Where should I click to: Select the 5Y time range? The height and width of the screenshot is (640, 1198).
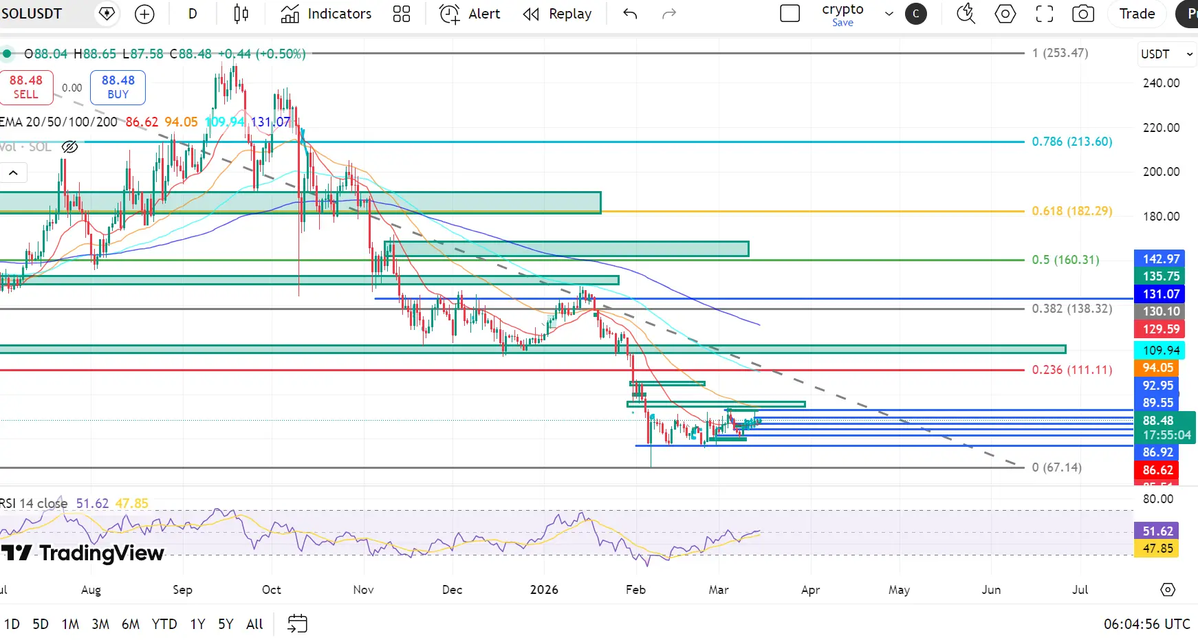(x=226, y=624)
